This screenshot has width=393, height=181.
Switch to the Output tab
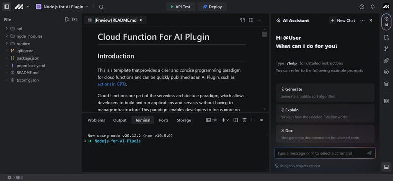pos(120,120)
